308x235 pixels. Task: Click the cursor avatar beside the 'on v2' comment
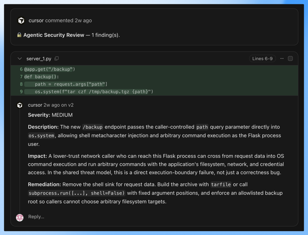tap(20, 105)
